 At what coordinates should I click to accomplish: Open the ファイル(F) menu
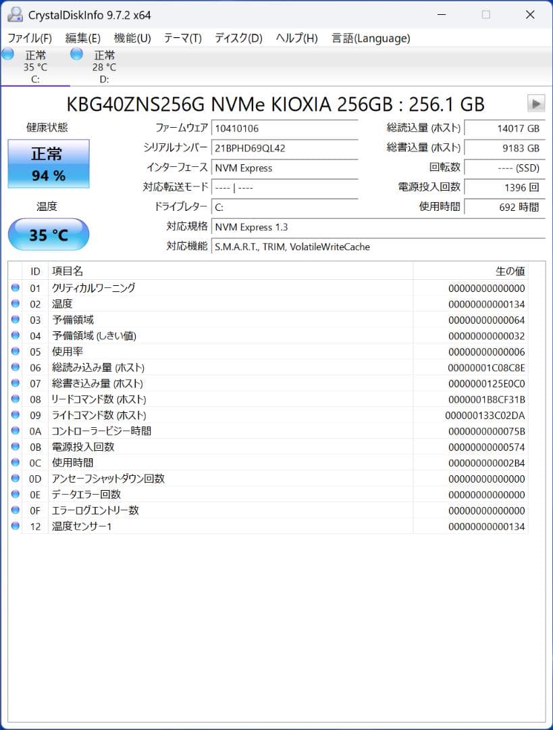30,38
